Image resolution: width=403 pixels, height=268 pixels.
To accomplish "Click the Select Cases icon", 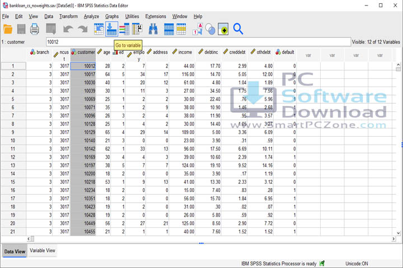I will tap(181, 29).
